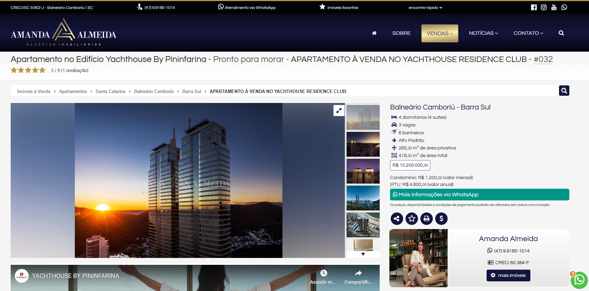Expand the main photo to fullscreen
Viewport: 589px width, 291px height.
(x=339, y=111)
